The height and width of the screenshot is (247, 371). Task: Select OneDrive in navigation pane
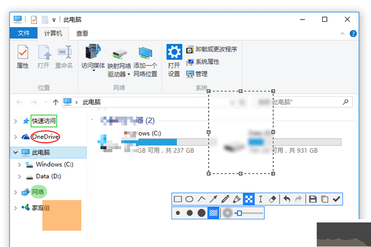pos(45,137)
